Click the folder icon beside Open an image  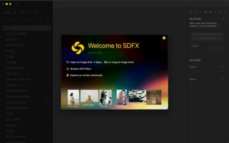tap(67, 62)
